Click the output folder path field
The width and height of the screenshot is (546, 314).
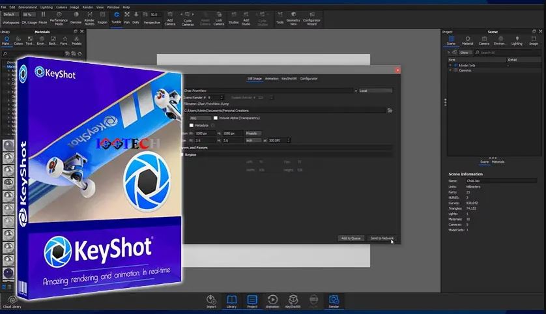click(284, 110)
